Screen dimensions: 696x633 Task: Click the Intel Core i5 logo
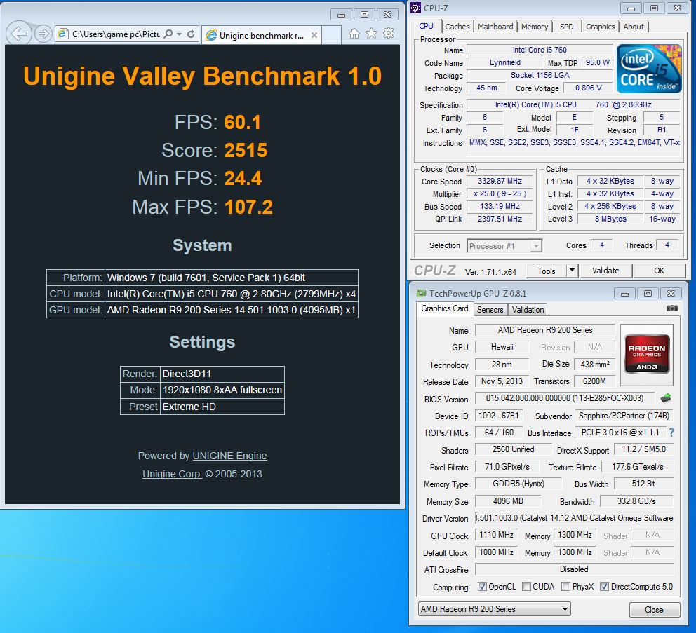649,68
